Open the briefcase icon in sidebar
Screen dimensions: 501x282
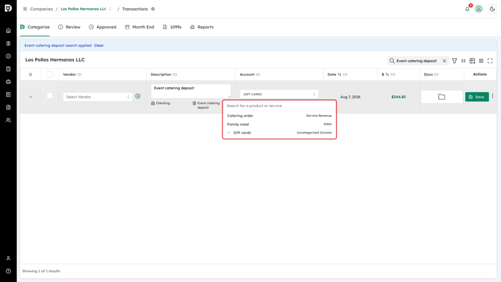tap(8, 82)
